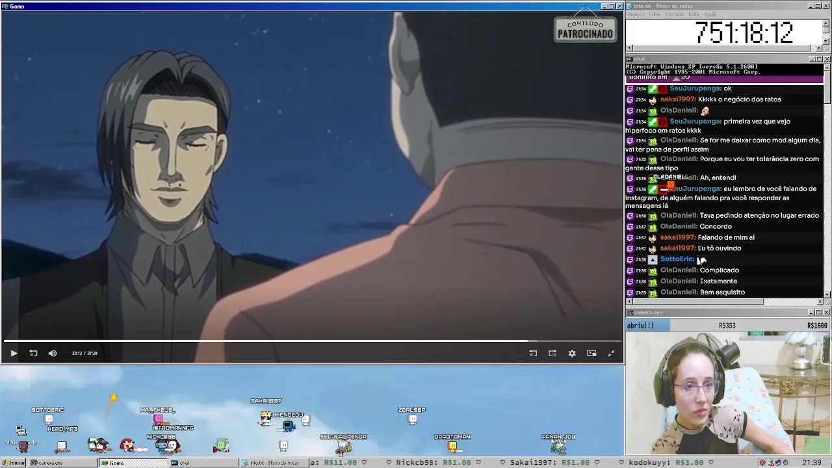Click the SEUJURUPENGA avatar in game strip
This screenshot has height=468, width=832.
[344, 447]
